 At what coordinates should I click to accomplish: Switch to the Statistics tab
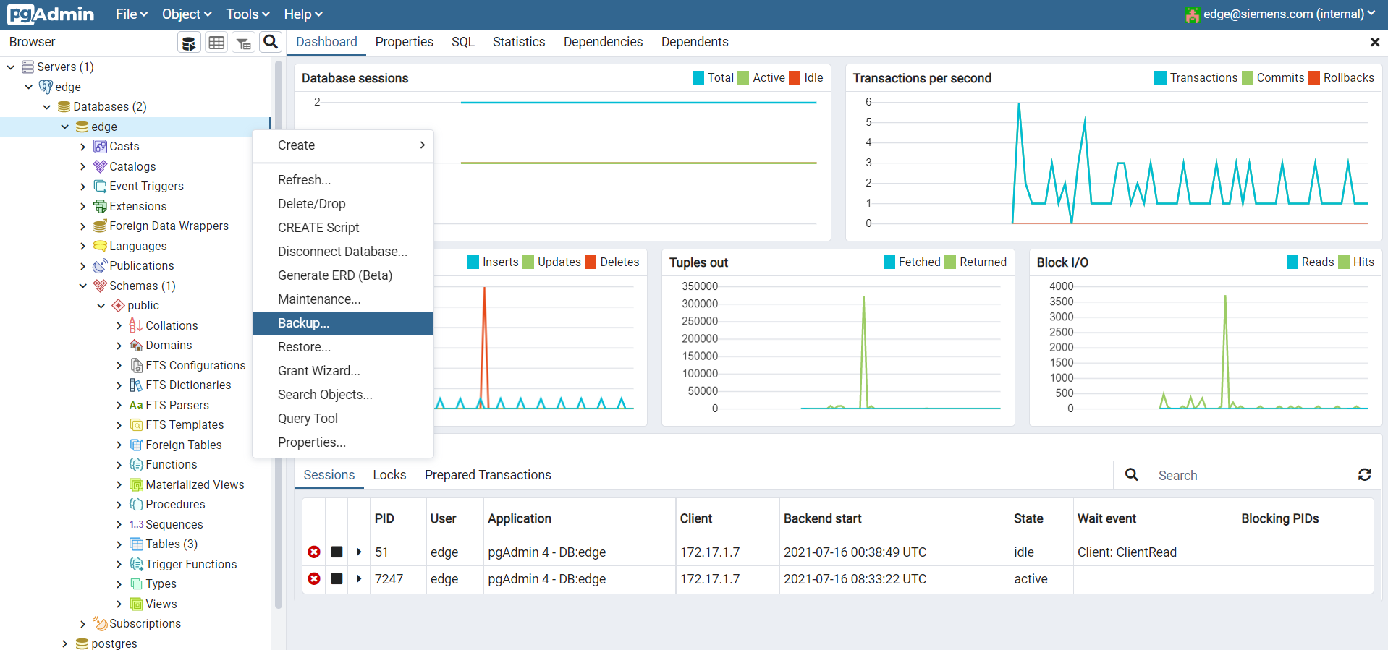pos(519,42)
